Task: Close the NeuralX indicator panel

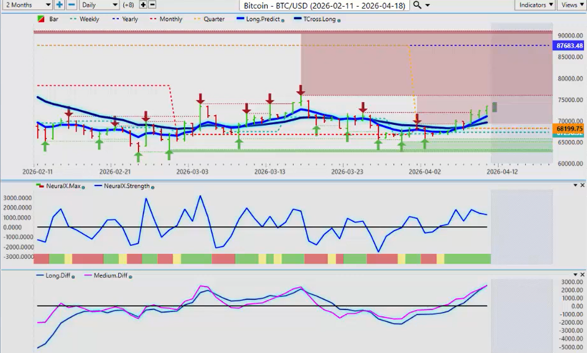Action: click(581, 185)
